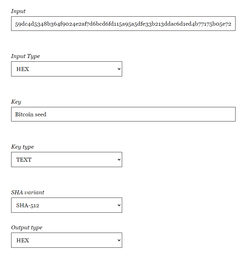Click the "Output type" label
The width and height of the screenshot is (250, 258).
point(27,227)
